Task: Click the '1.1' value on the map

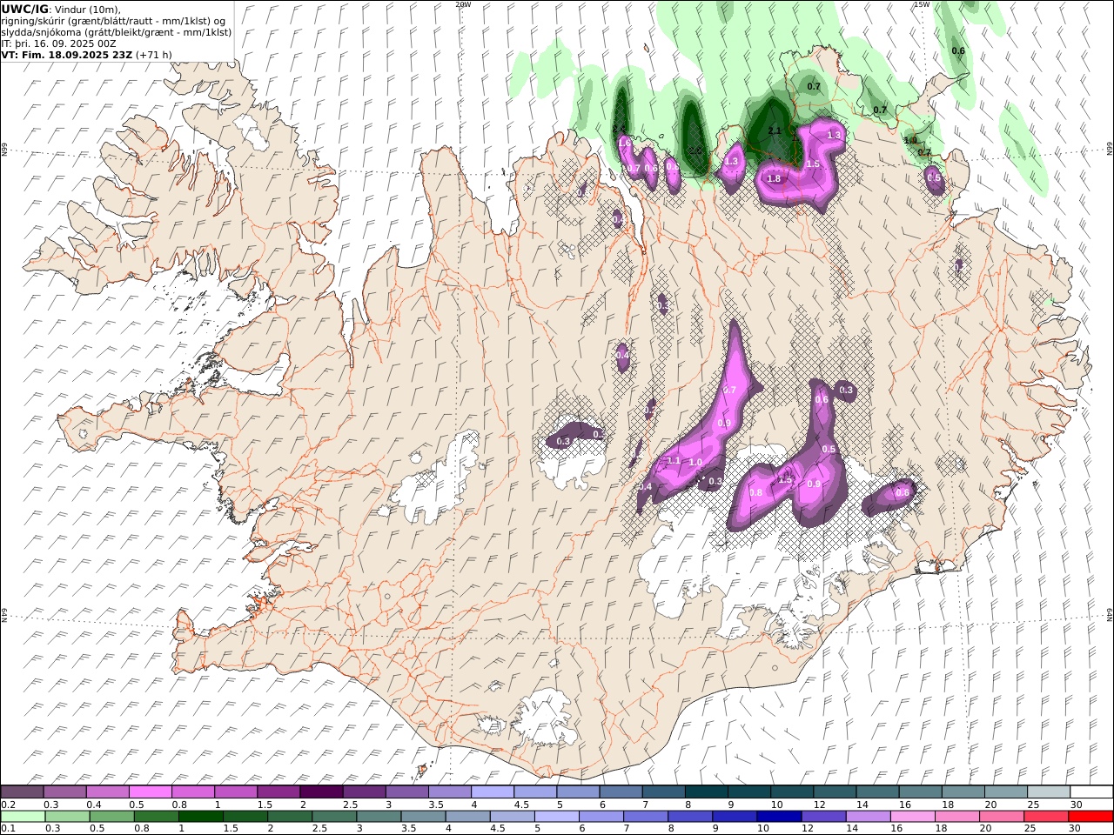Action: pyautogui.click(x=673, y=460)
